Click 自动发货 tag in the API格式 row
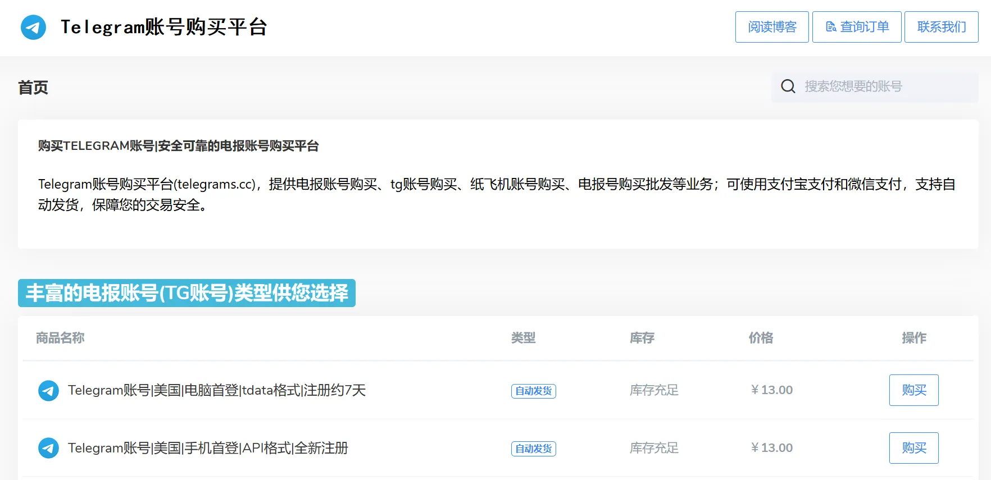Screen dimensions: 991x480 tap(533, 449)
